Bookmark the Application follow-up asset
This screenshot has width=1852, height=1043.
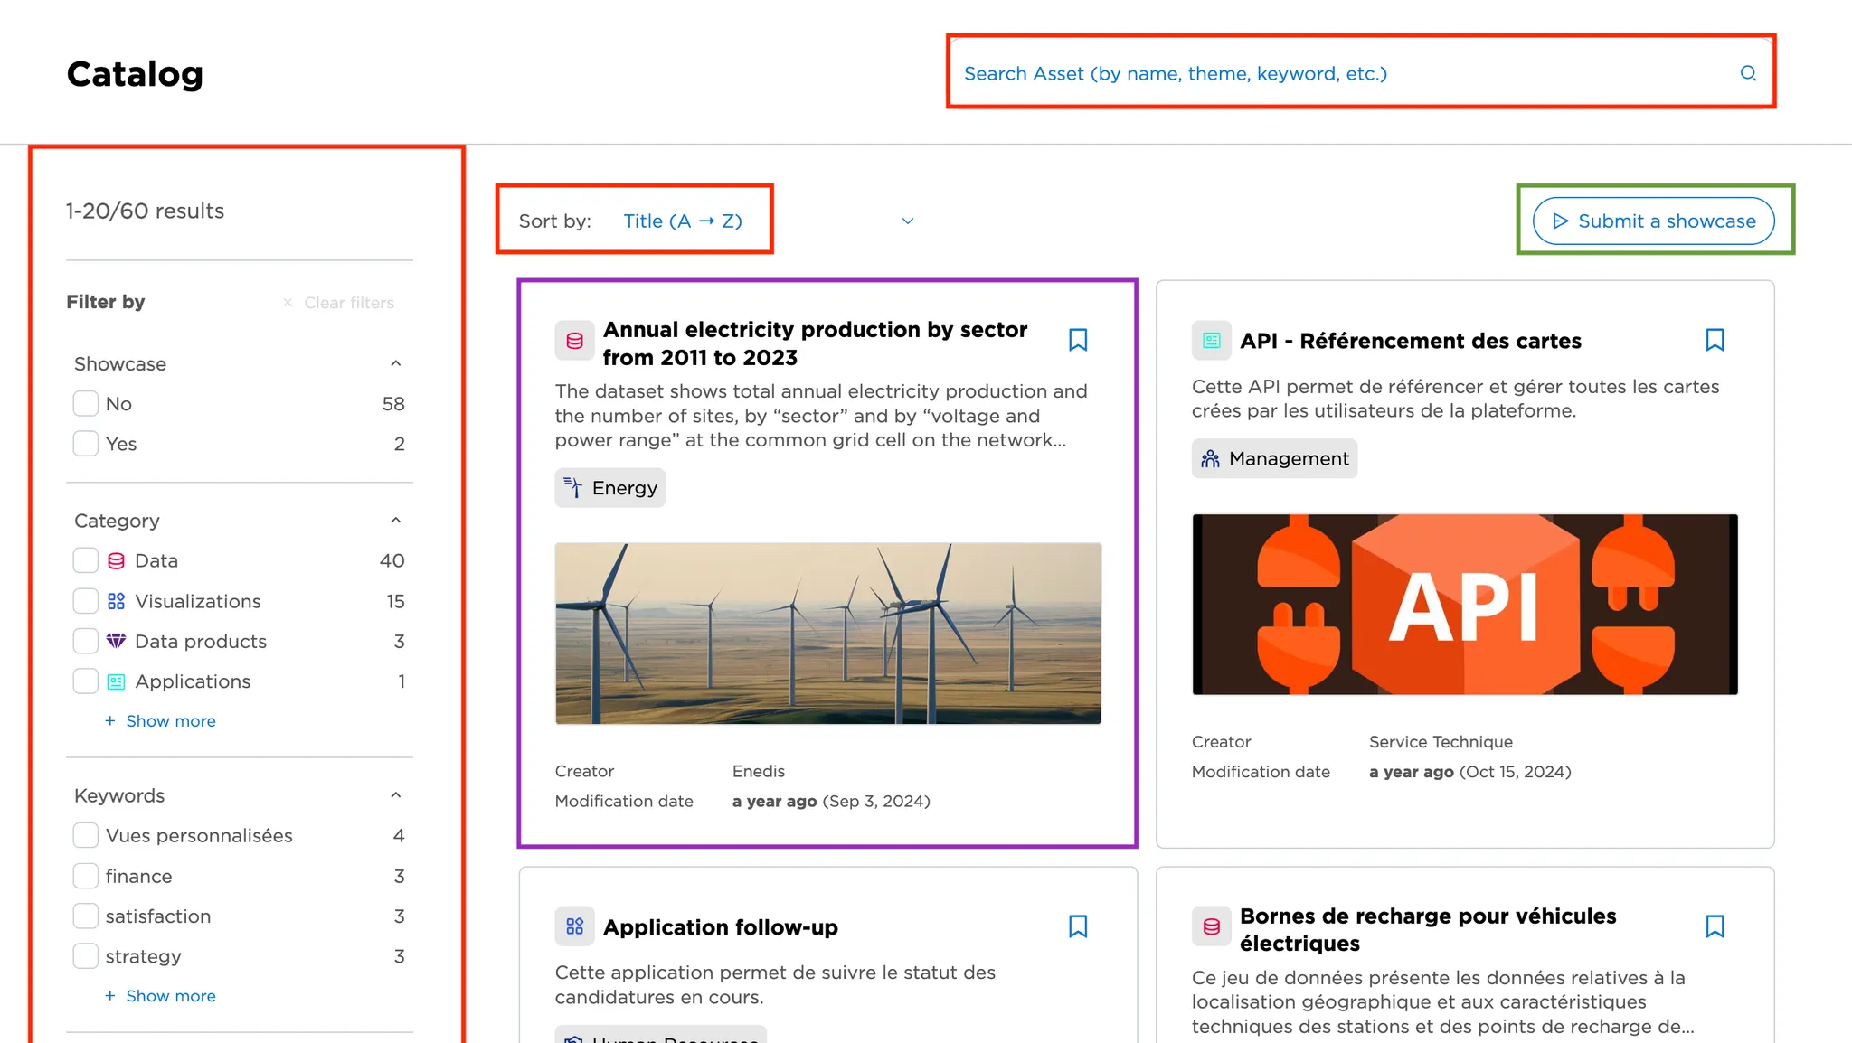coord(1077,926)
